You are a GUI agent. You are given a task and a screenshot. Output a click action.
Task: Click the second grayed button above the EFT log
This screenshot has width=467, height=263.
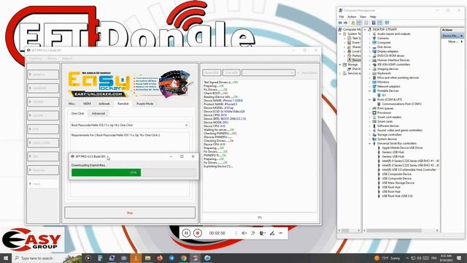[x=231, y=73]
